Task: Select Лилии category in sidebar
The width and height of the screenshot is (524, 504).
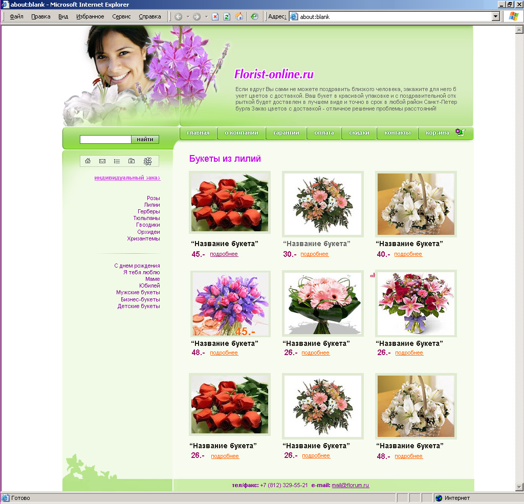Action: tap(152, 205)
